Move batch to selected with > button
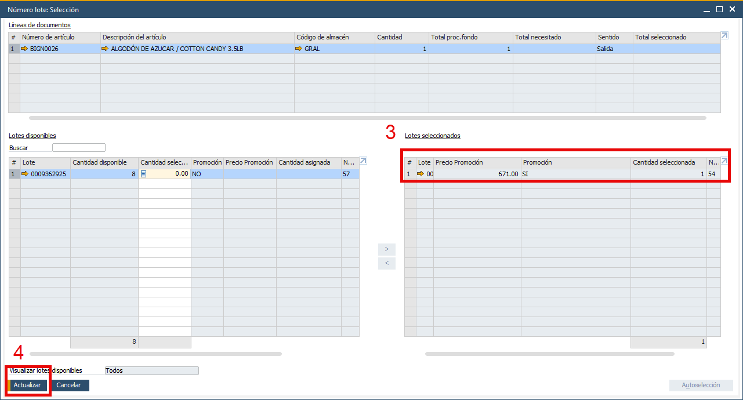This screenshot has height=400, width=743. pyautogui.click(x=387, y=249)
